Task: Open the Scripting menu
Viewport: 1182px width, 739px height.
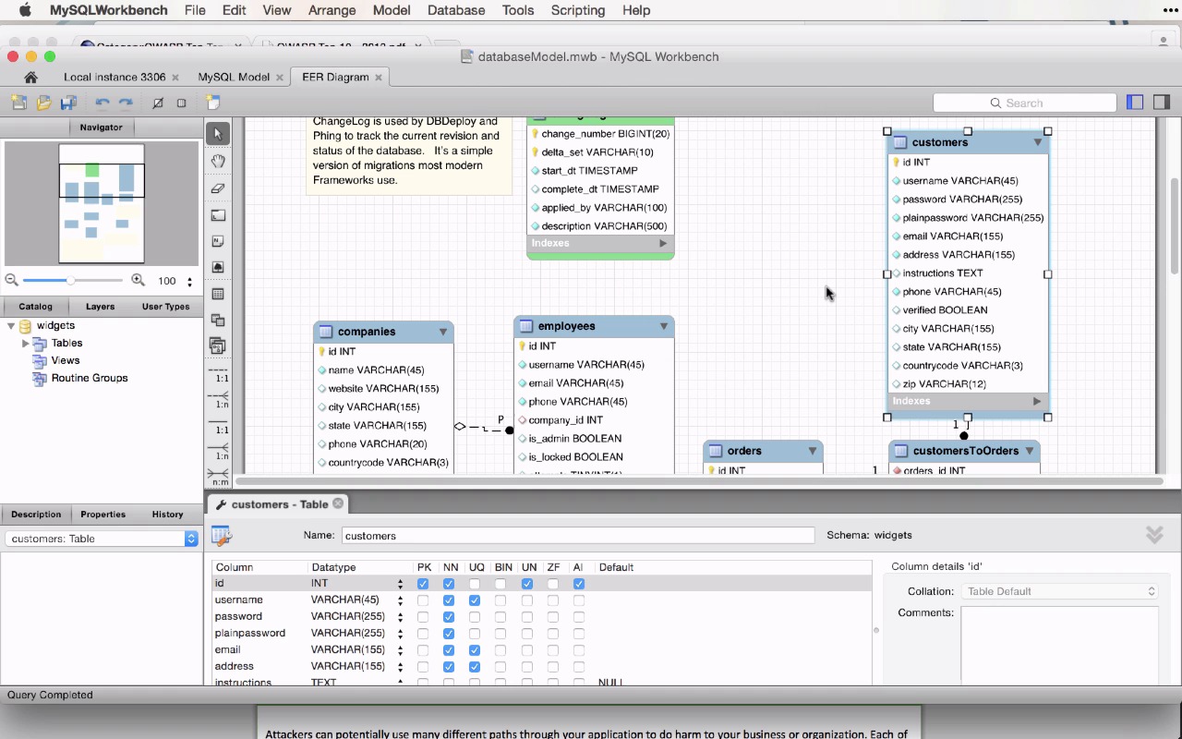Action: point(577,10)
